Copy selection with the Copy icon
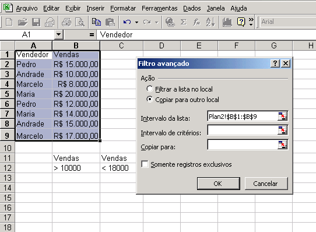 (x=96, y=22)
